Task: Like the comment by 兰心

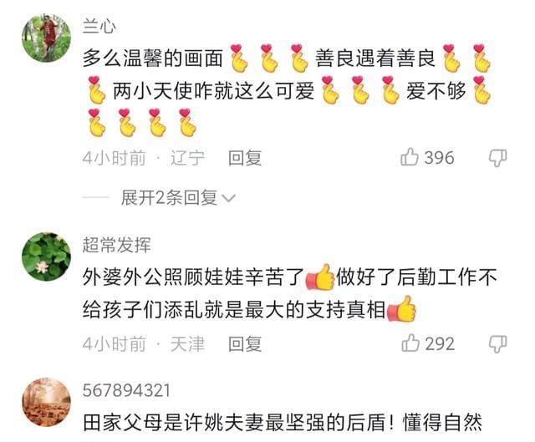Action: [410, 157]
